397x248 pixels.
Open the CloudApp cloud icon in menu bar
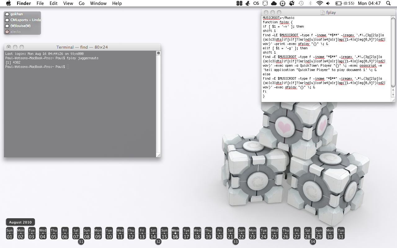pos(274,3)
